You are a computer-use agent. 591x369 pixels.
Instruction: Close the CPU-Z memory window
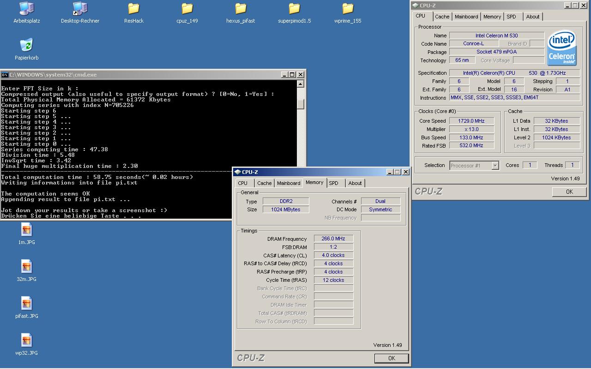click(405, 172)
